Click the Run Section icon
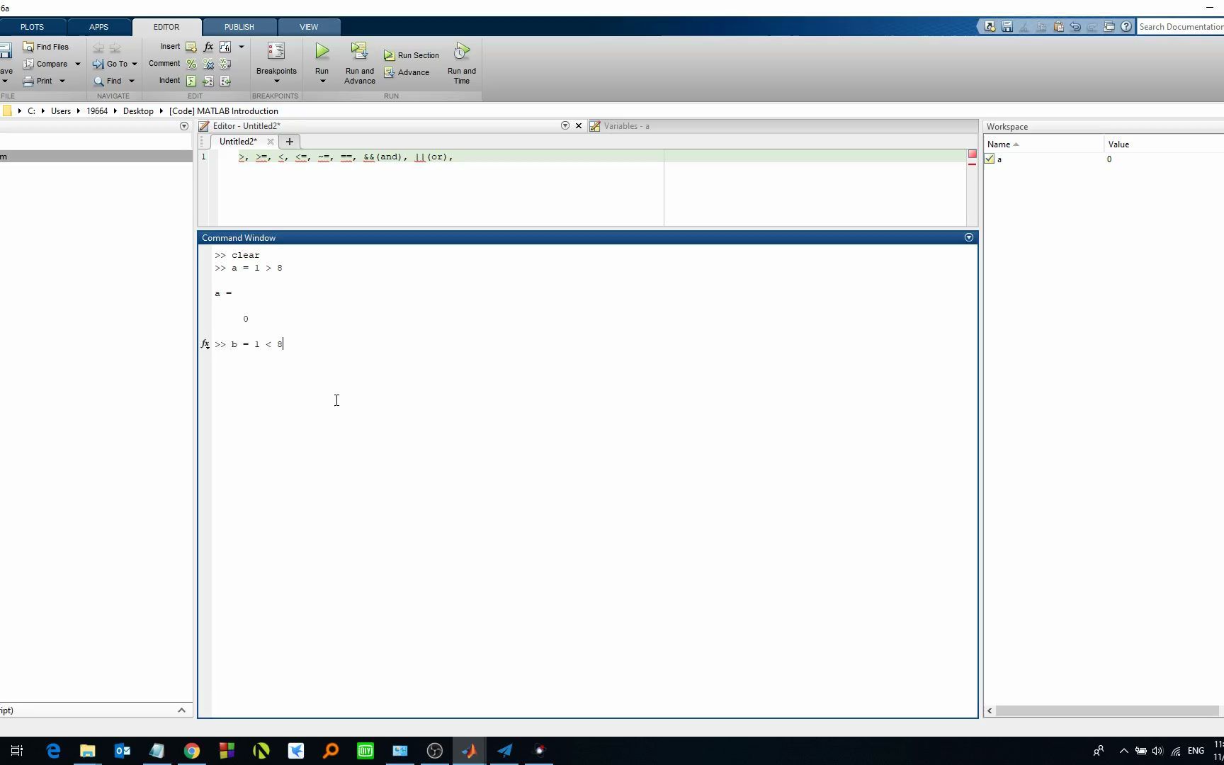This screenshot has width=1224, height=765. 389,54
